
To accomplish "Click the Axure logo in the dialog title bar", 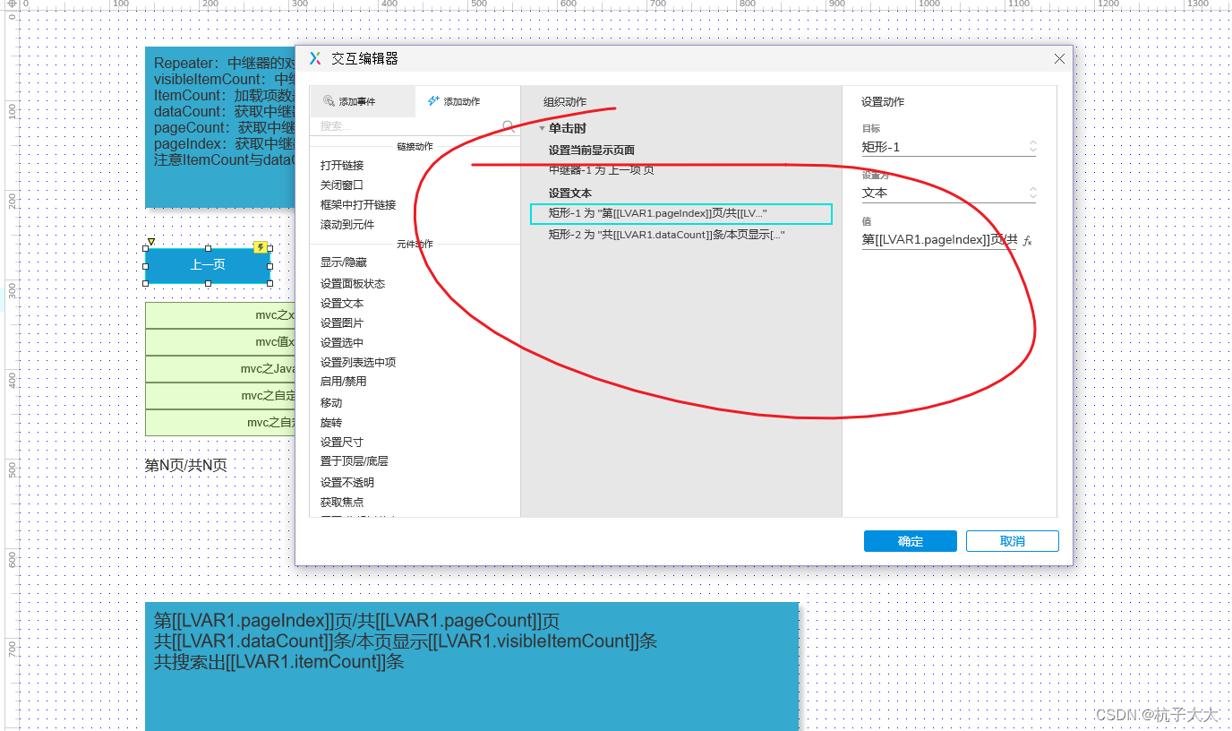I will 315,58.
